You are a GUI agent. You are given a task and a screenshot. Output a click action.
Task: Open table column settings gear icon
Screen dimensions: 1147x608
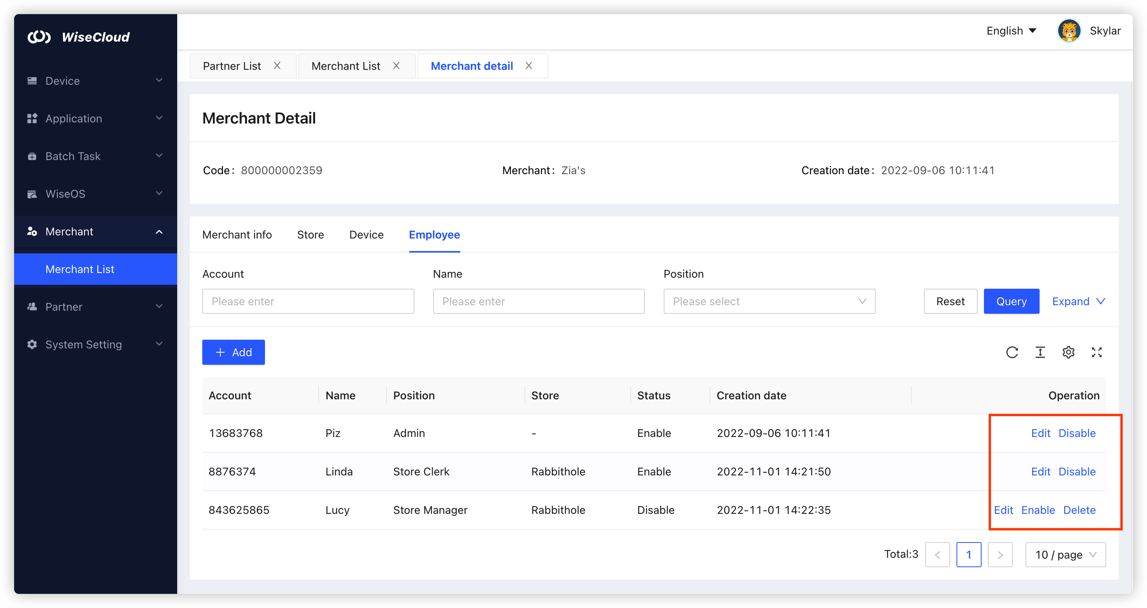[x=1068, y=352]
